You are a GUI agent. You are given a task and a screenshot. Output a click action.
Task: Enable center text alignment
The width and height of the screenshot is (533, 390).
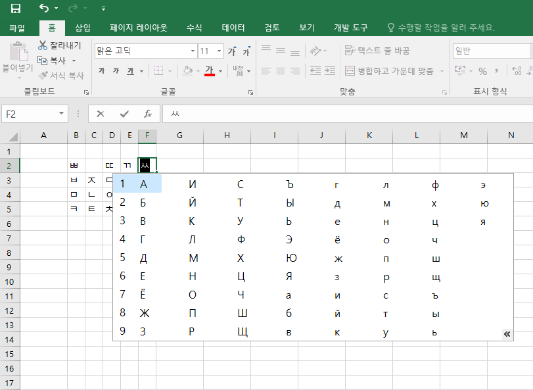[279, 71]
